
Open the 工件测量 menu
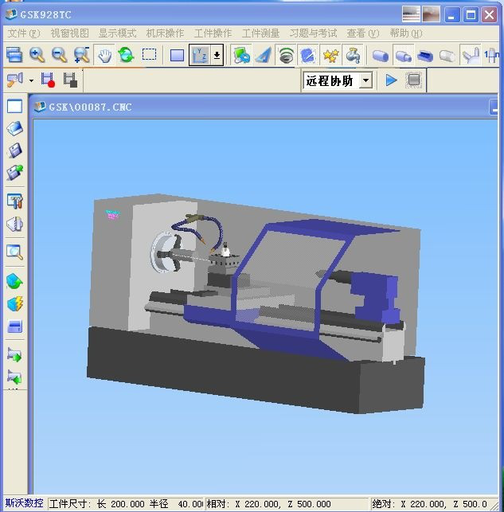click(260, 33)
